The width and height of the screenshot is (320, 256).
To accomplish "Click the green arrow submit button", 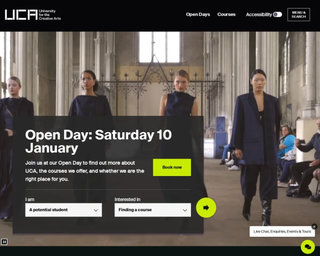I will (206, 207).
